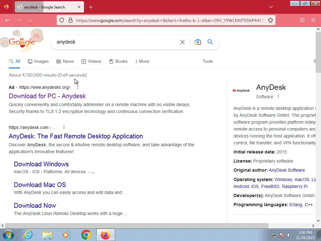Click the ad URL https://www.anydesks.org/
This screenshot has height=241, width=321.
(45, 87)
